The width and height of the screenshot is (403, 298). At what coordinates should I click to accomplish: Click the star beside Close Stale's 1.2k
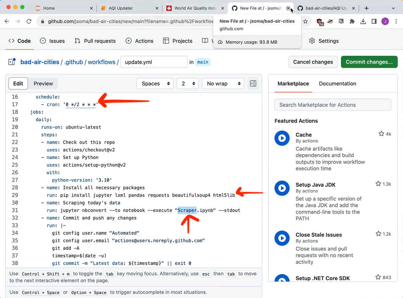[x=378, y=234]
